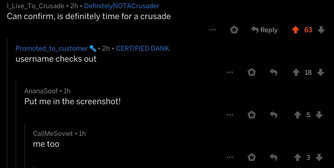Upvote 'username checks out' comment
This screenshot has height=168, width=334.
[296, 72]
